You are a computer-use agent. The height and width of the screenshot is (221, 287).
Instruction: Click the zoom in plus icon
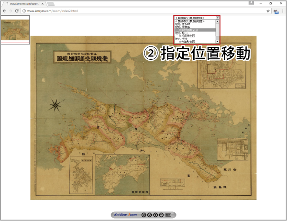[x=155, y=215]
